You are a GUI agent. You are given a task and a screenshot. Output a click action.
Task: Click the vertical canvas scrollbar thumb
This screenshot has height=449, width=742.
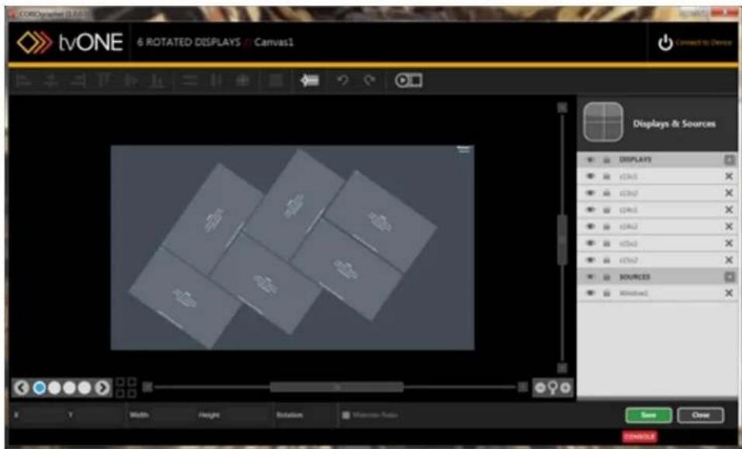tap(562, 239)
